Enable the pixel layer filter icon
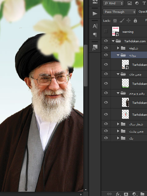The height and width of the screenshot is (196, 147). (130, 3)
